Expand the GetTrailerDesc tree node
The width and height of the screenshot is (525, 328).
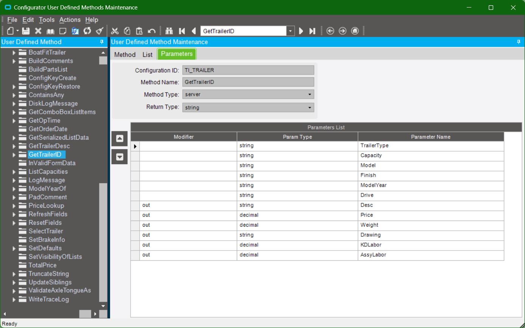(x=14, y=146)
